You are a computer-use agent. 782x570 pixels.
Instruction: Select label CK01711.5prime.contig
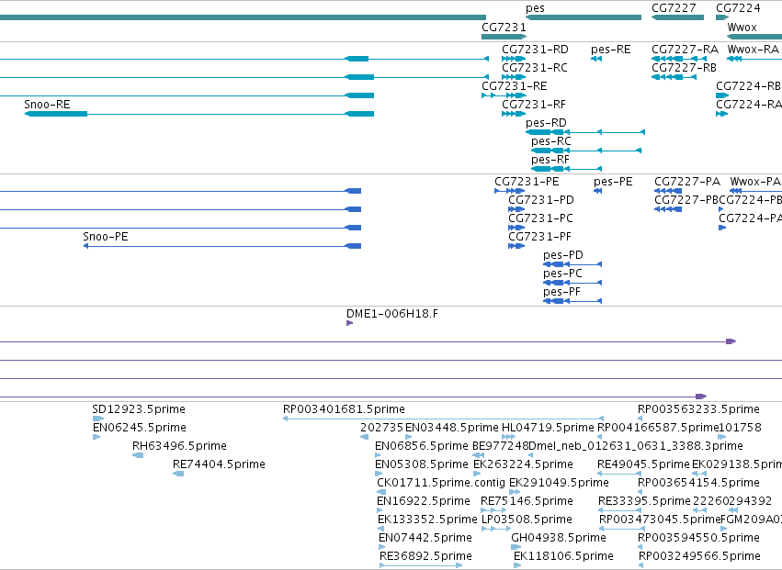(441, 484)
